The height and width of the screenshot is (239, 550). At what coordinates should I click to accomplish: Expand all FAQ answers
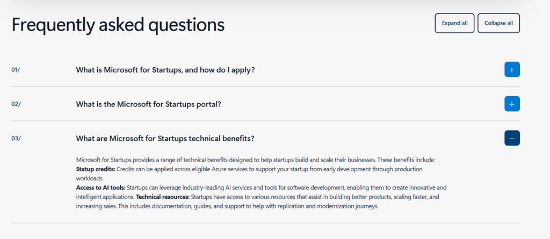(454, 23)
